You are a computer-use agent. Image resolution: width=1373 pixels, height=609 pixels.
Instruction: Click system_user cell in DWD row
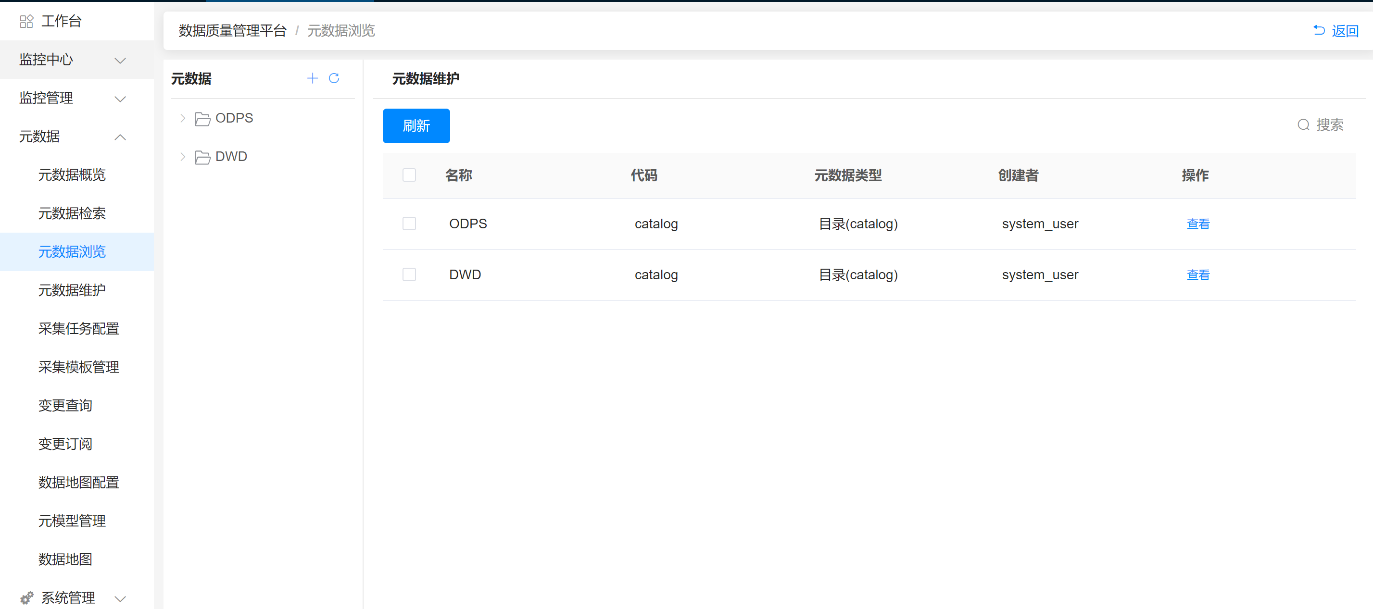(1040, 275)
